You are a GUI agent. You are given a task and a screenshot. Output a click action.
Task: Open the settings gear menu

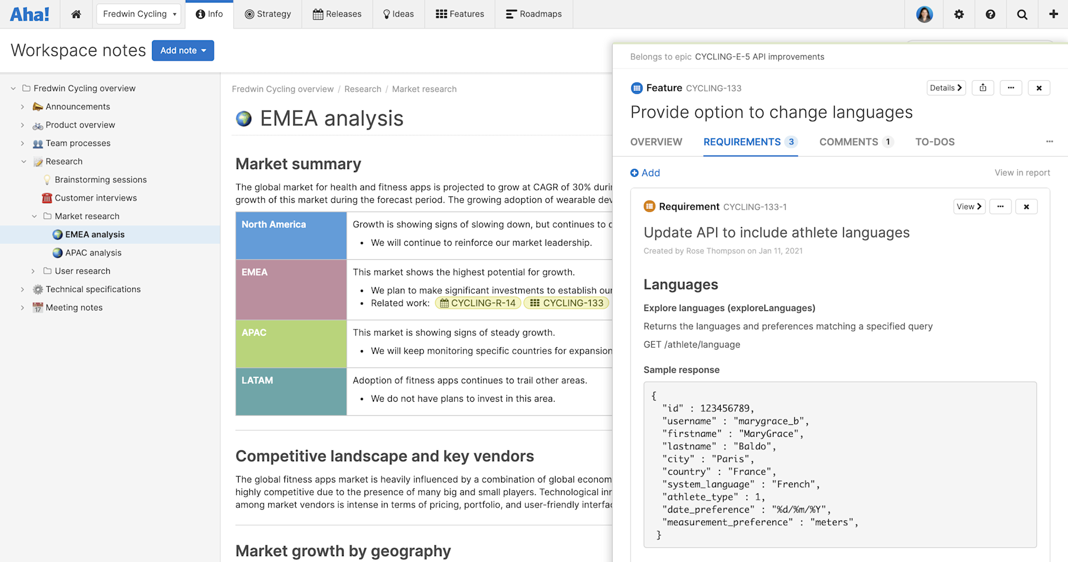pyautogui.click(x=959, y=14)
